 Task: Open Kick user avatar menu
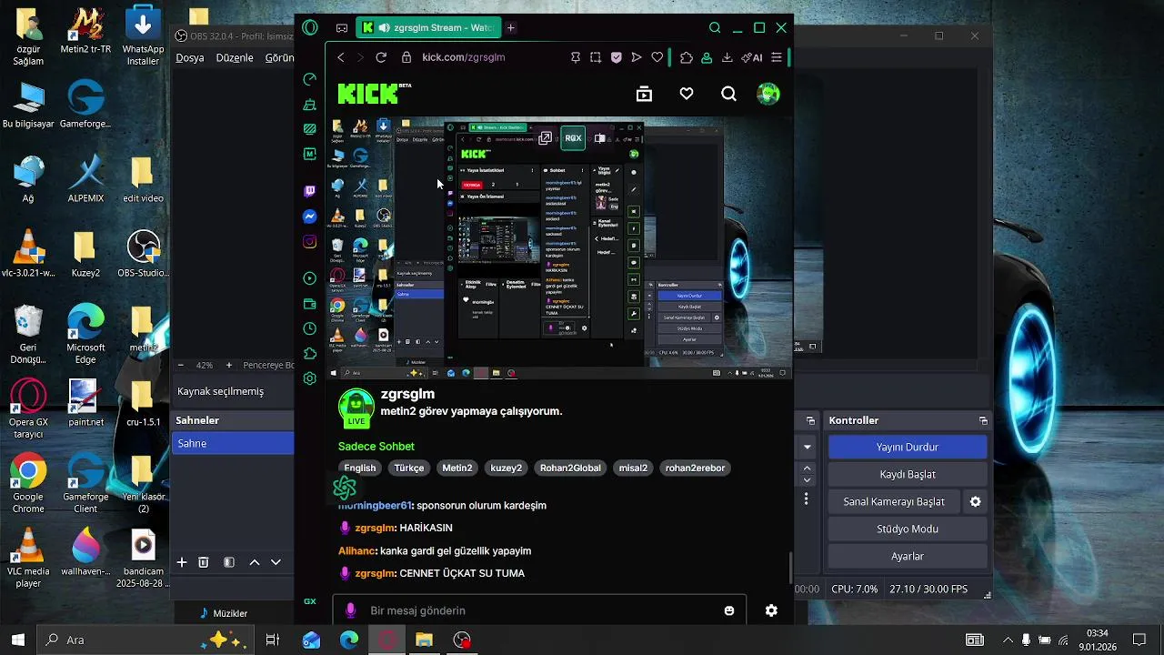[768, 94]
